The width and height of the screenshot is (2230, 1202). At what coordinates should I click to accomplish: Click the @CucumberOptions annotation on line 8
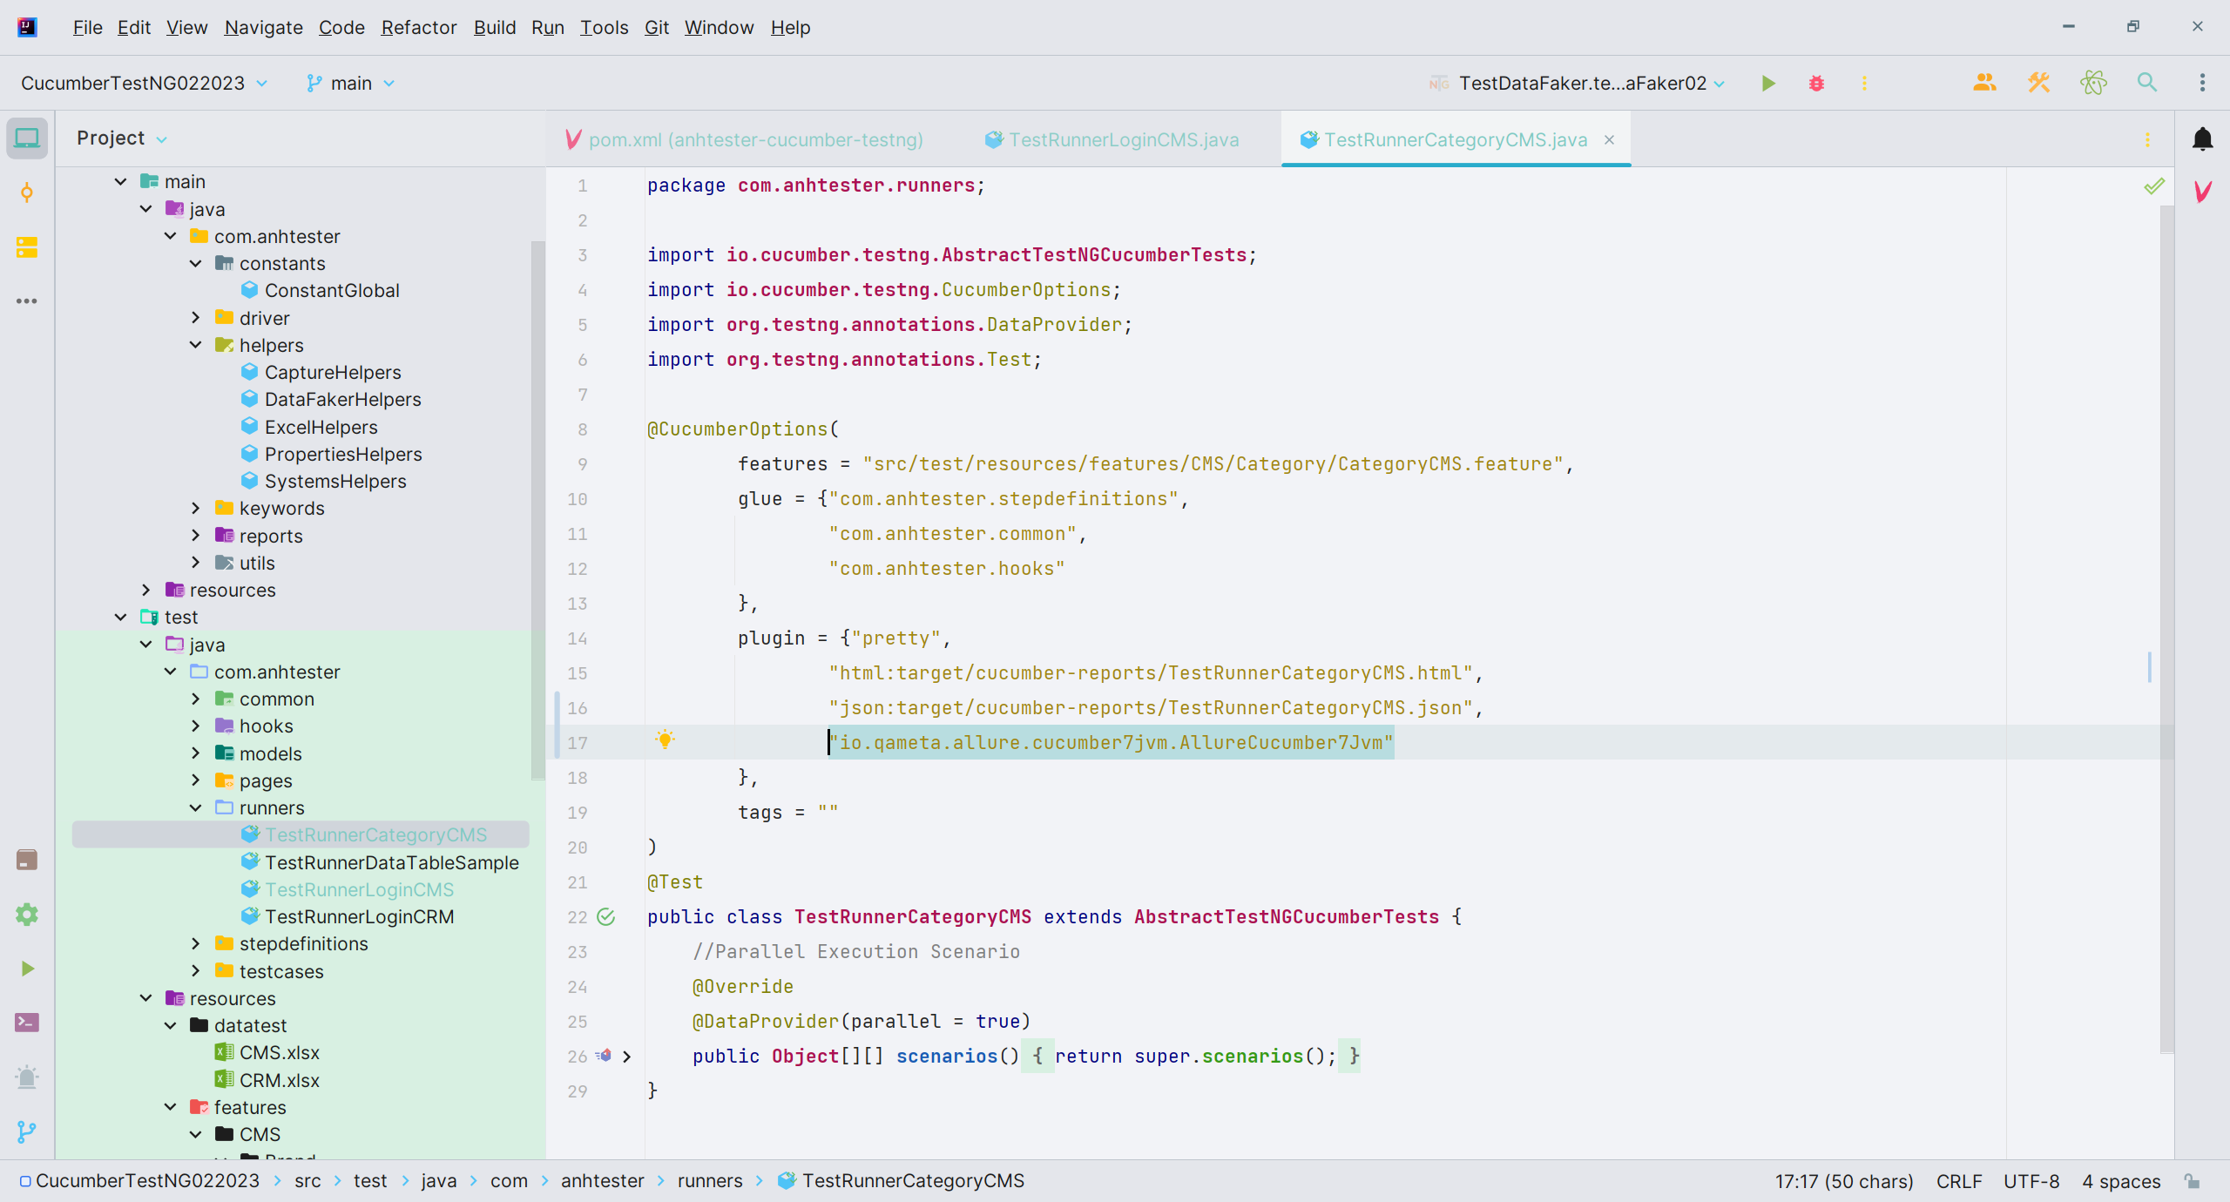pos(737,429)
